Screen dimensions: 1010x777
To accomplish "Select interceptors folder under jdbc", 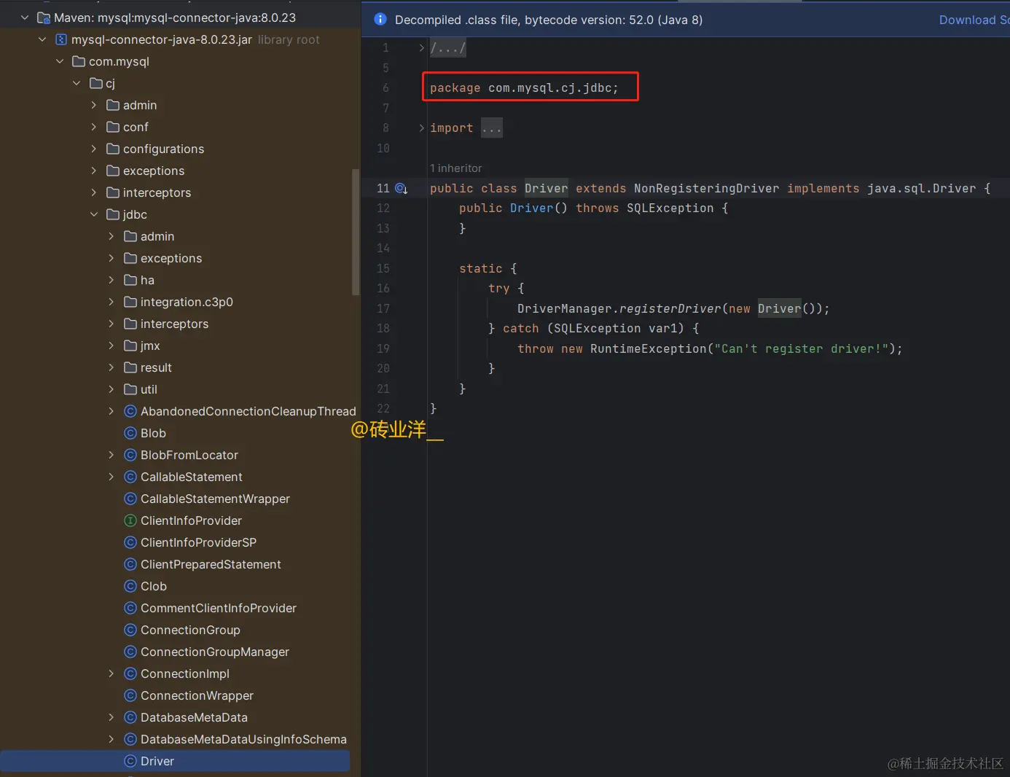I will [175, 324].
